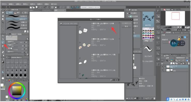Expand second material tree item with X icon
The image size is (191, 102).
pyautogui.click(x=129, y=16)
